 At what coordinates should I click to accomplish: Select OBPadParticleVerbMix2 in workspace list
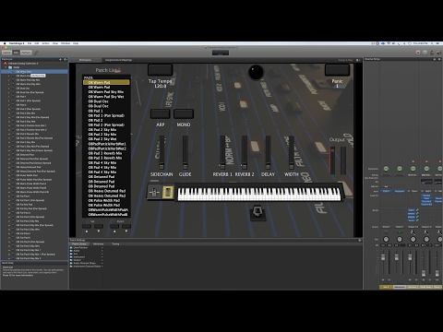pyautogui.click(x=107, y=148)
